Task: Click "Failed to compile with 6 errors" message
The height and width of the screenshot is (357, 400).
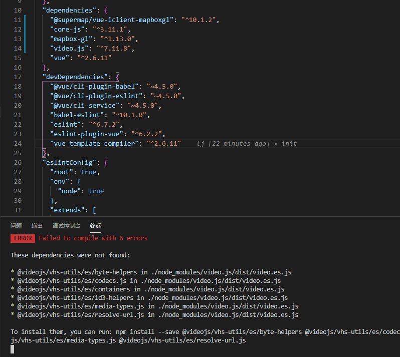Action: (93, 238)
